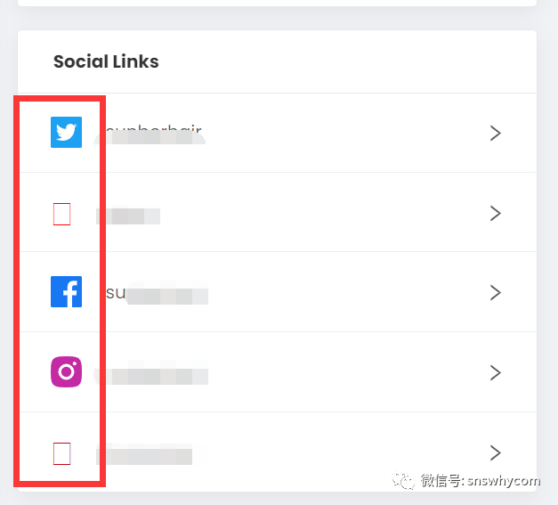Expand the Twitter link row chevron
This screenshot has width=558, height=505.
click(x=496, y=134)
